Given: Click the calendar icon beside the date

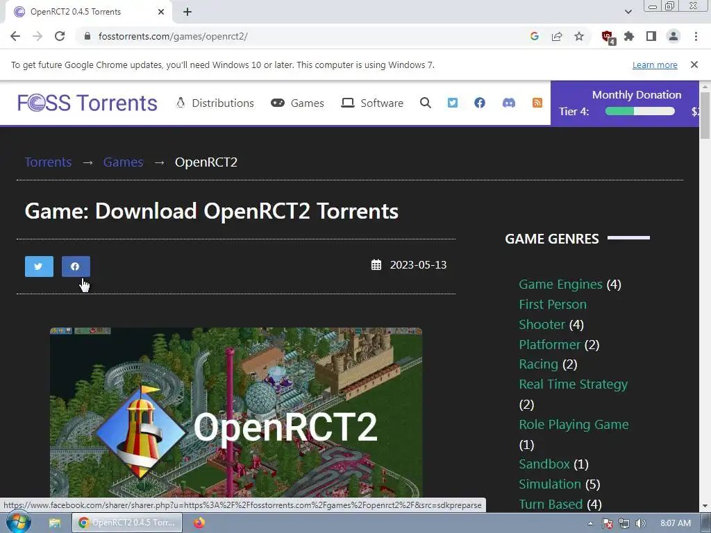Looking at the screenshot, I should point(376,264).
